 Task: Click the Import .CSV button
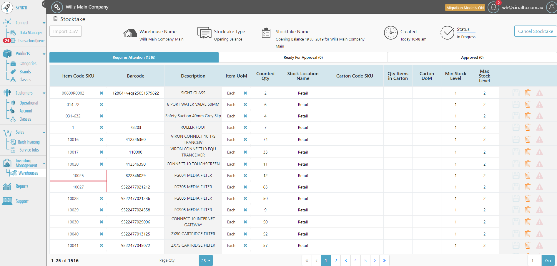pyautogui.click(x=66, y=31)
